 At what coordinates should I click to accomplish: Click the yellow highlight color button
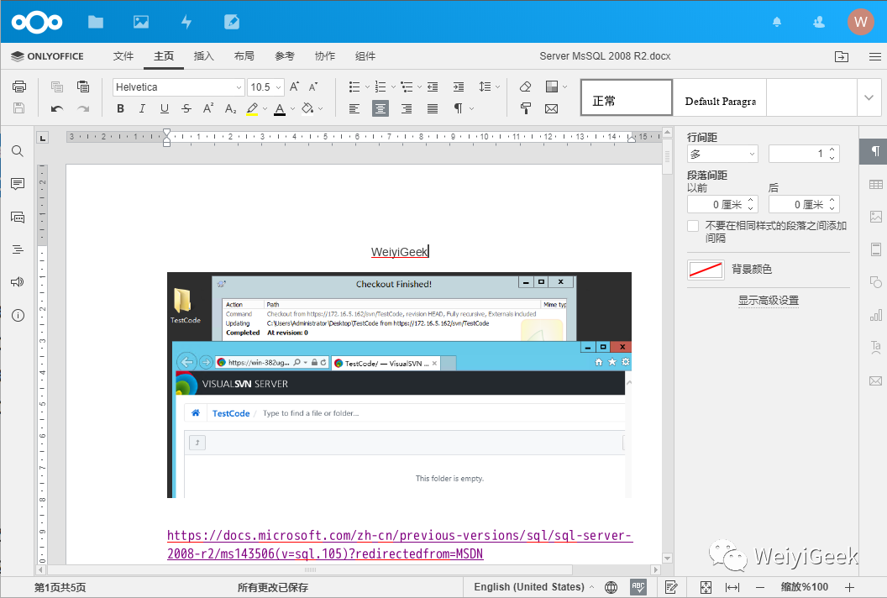252,108
